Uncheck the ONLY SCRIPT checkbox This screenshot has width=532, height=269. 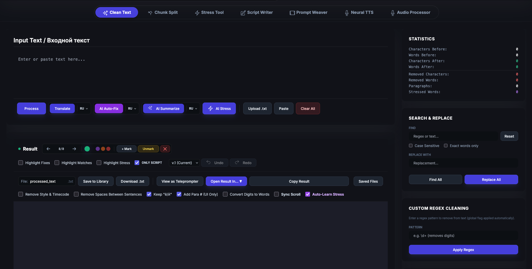coord(137,163)
